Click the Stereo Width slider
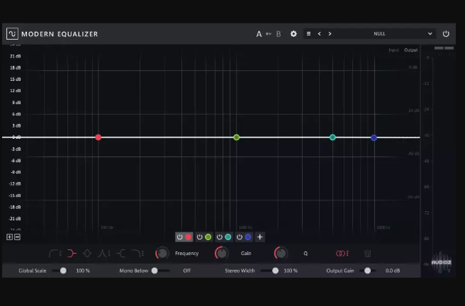The height and width of the screenshot is (306, 465). pyautogui.click(x=270, y=271)
